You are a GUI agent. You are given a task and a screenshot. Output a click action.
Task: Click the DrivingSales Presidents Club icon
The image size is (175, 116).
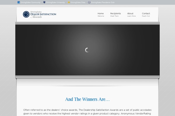(x=89, y=2)
